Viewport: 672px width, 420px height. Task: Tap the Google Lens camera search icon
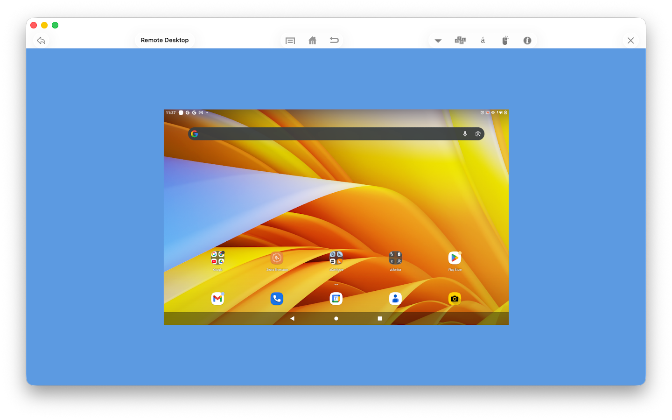pyautogui.click(x=478, y=134)
